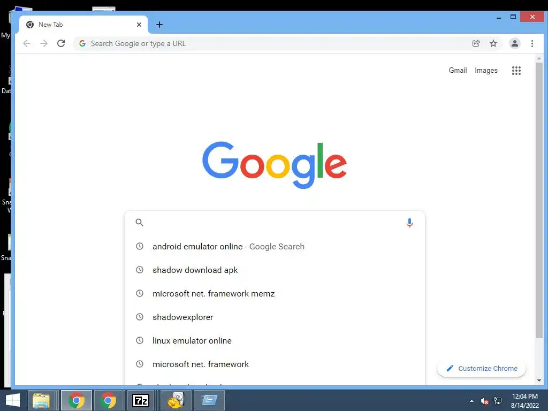Screen dimensions: 548x411
Task: Click the Google logo
Action: 275,165
